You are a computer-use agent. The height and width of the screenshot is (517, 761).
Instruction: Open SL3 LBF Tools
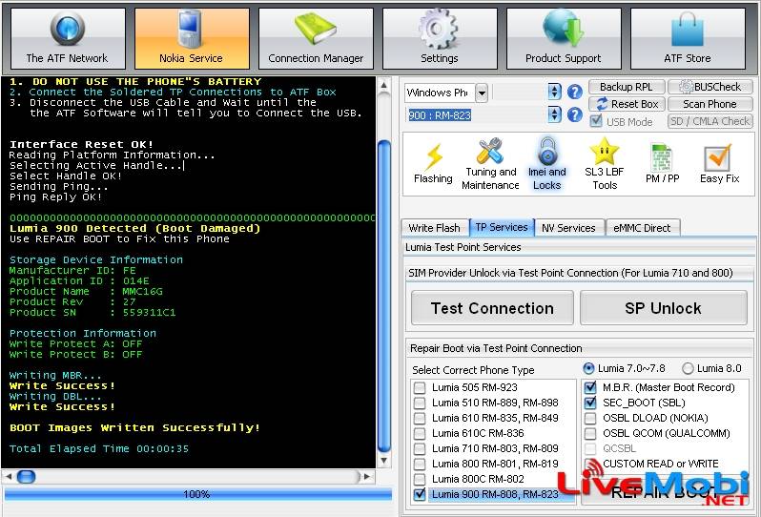(605, 164)
